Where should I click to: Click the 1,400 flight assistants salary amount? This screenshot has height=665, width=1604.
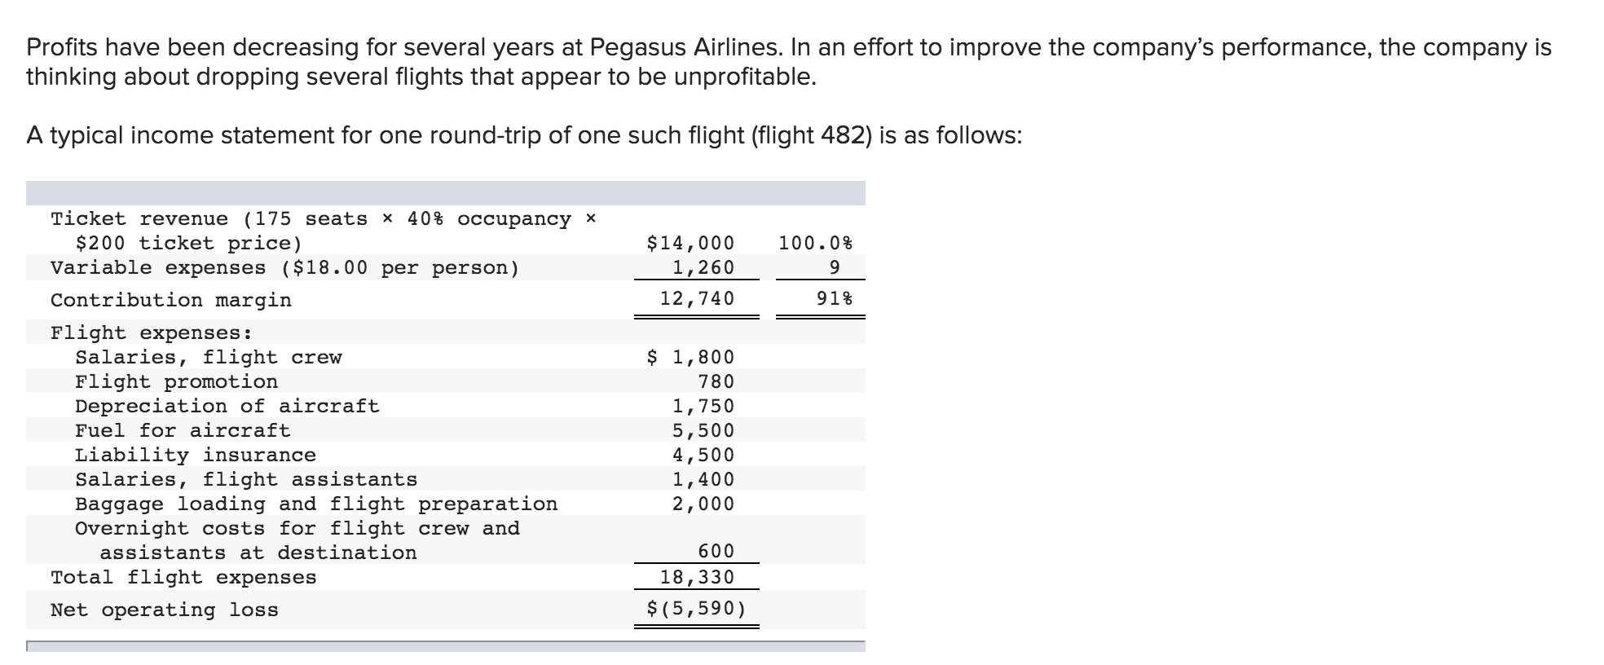click(x=703, y=479)
